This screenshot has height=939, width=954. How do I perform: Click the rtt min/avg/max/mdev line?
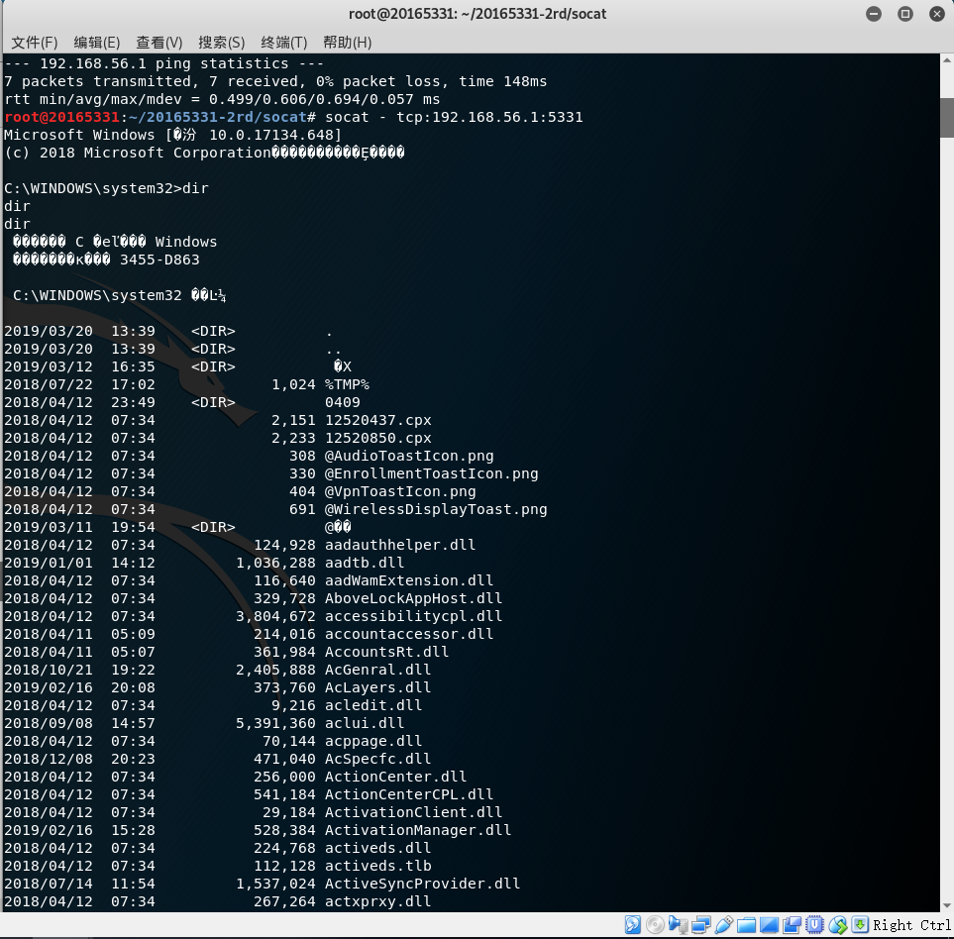coord(222,99)
